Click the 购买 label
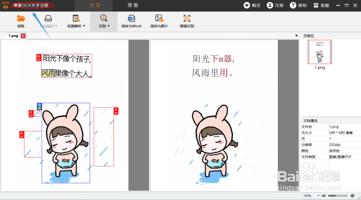361x200 pixels. [x=256, y=5]
